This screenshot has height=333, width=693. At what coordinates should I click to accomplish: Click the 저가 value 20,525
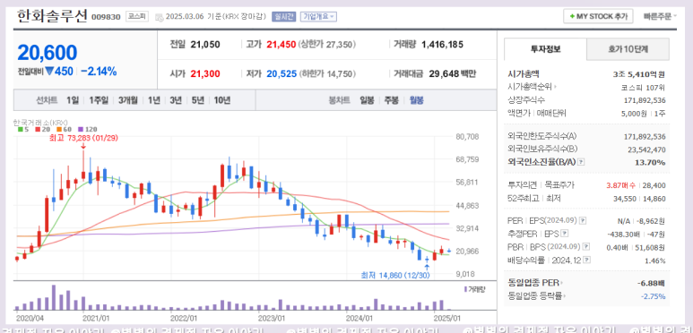[x=282, y=73]
